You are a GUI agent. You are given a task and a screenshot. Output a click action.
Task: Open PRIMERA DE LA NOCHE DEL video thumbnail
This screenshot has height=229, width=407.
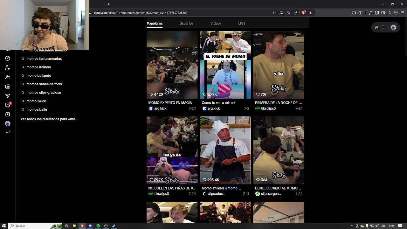[x=279, y=65]
